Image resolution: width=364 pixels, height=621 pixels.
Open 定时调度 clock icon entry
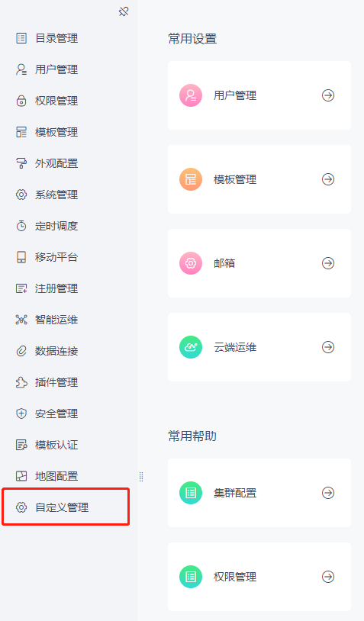pyautogui.click(x=21, y=226)
